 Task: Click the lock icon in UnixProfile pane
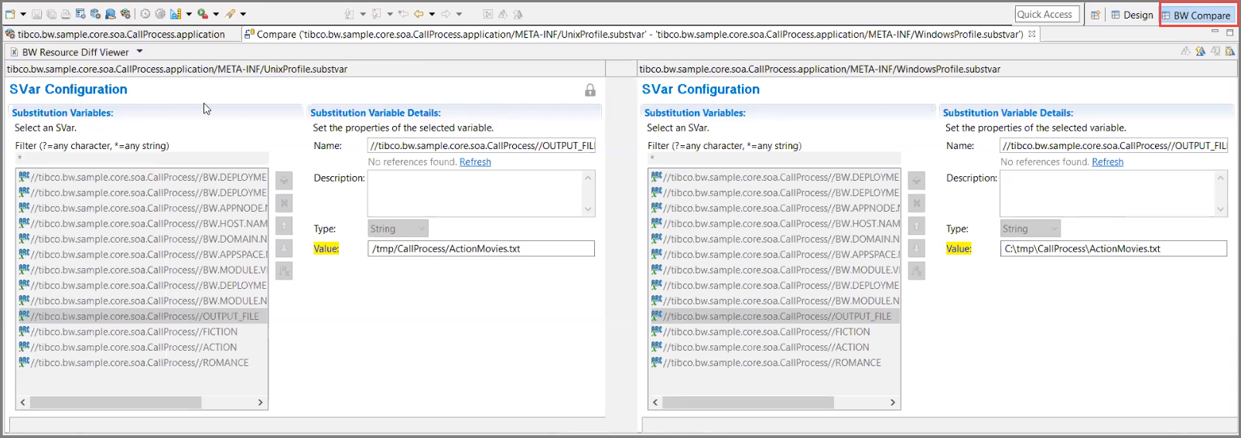[590, 90]
